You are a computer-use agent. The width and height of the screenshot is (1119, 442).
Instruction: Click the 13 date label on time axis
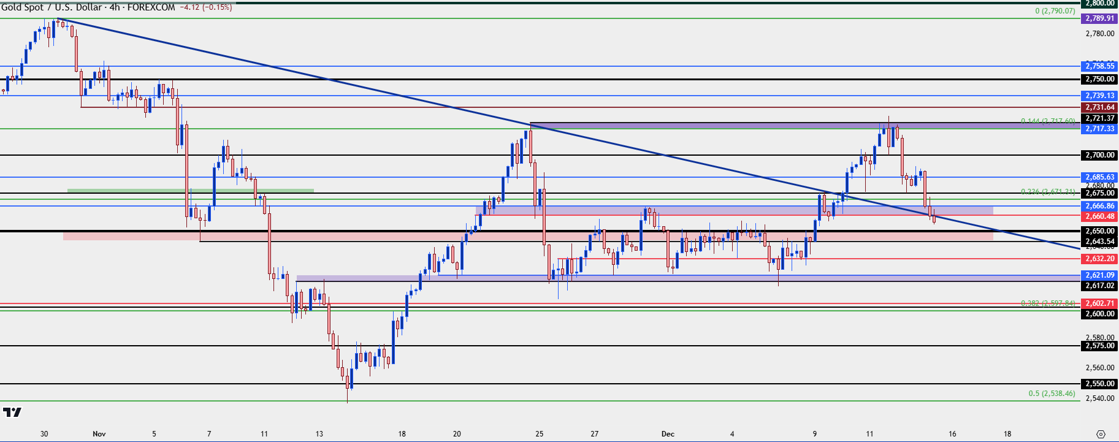(319, 434)
